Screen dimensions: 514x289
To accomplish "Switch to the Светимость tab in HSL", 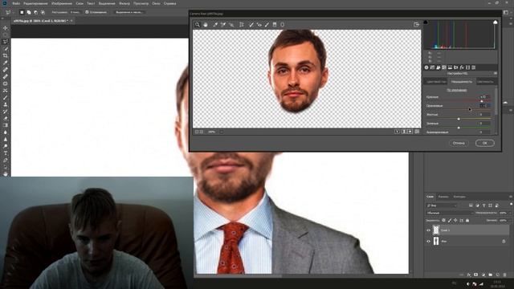I will click(x=485, y=82).
